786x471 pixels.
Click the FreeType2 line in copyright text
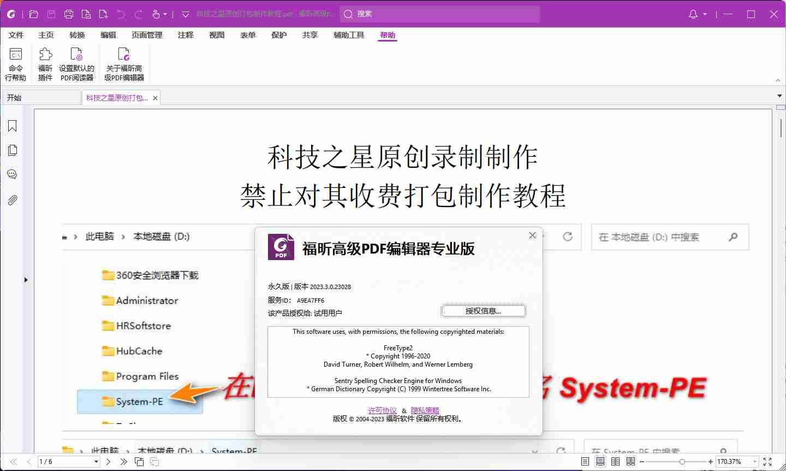pos(398,348)
